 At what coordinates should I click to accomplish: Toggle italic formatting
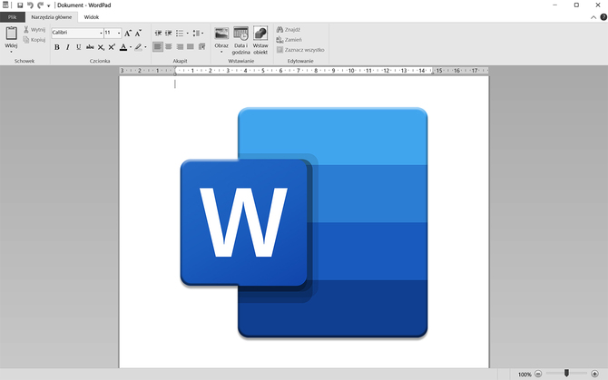tap(68, 47)
